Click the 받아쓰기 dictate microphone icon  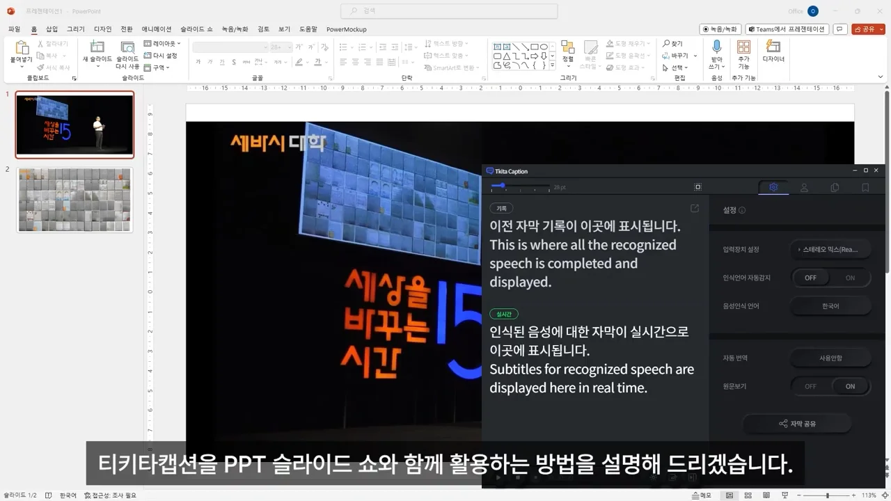(716, 47)
